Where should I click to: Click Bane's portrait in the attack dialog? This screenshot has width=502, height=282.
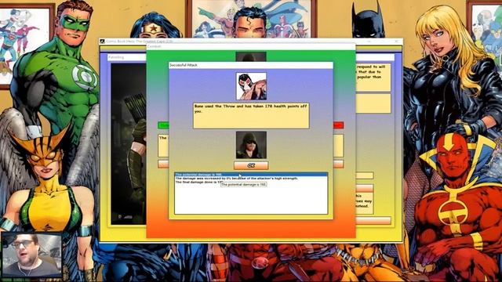click(x=251, y=86)
